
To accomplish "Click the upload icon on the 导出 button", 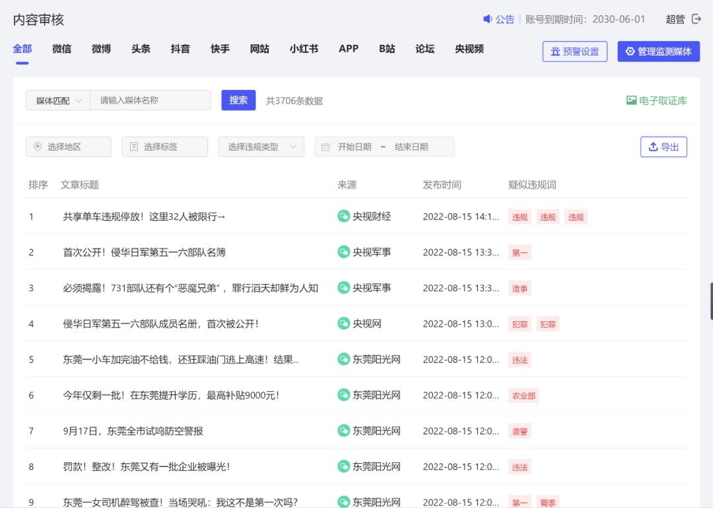I will (x=652, y=147).
